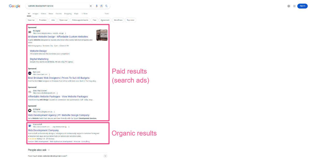The height and width of the screenshot is (159, 310).
Task: Apply the 'Near me' filter chip
Action: pyautogui.click(x=31, y=20)
